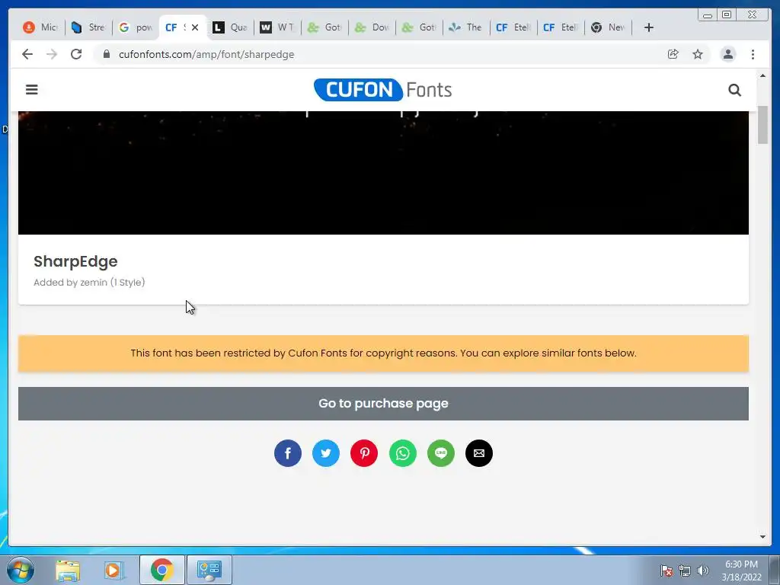The width and height of the screenshot is (780, 585).
Task: Click the page scroll down arrow
Action: [x=762, y=537]
